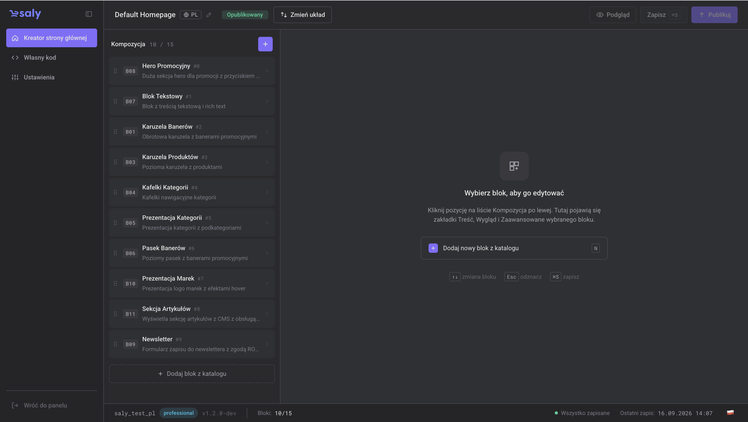Collapse the sidebar panel icon
The height and width of the screenshot is (422, 748).
[89, 14]
